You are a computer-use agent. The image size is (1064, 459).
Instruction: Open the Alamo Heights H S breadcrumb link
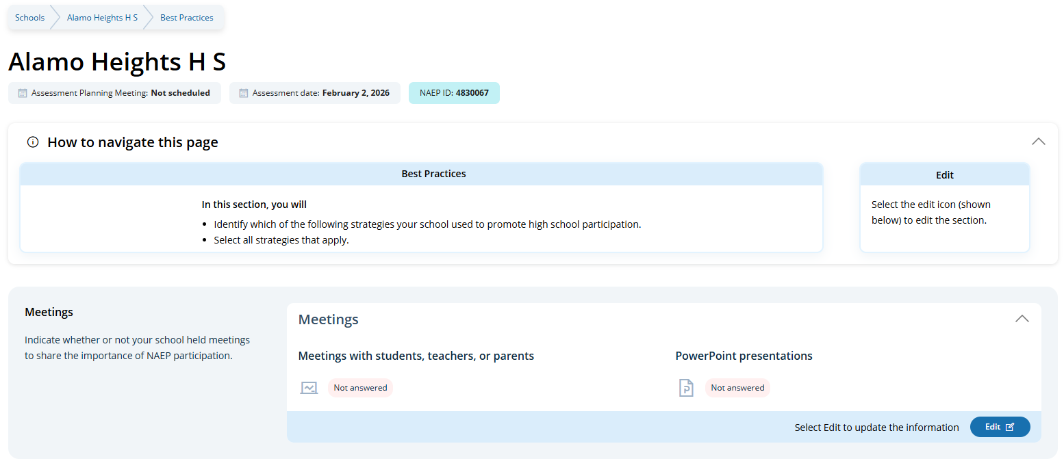102,18
